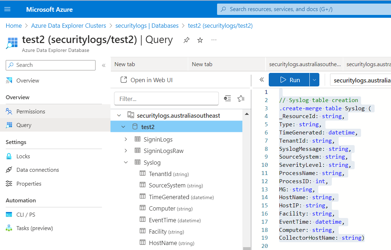Click the Overview sidebar icon
Viewport: 391px width, 250px height.
[x=9, y=80]
